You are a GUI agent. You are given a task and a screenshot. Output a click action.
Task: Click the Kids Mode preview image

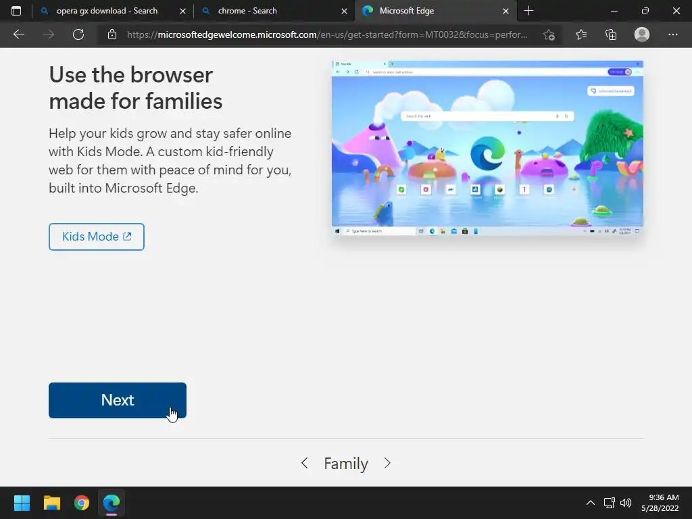coord(487,148)
